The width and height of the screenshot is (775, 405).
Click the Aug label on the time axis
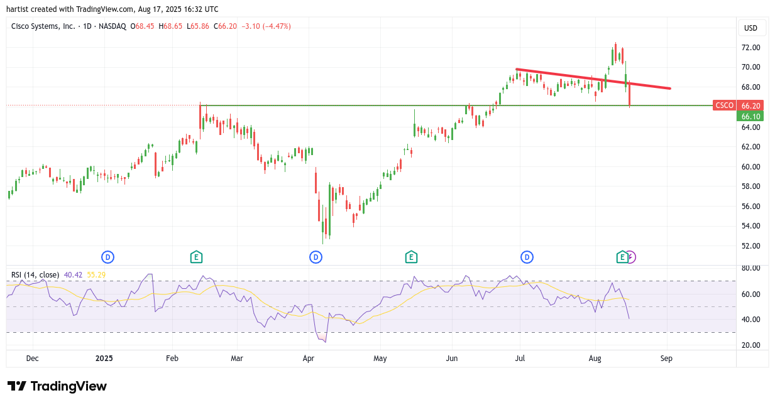(x=595, y=359)
